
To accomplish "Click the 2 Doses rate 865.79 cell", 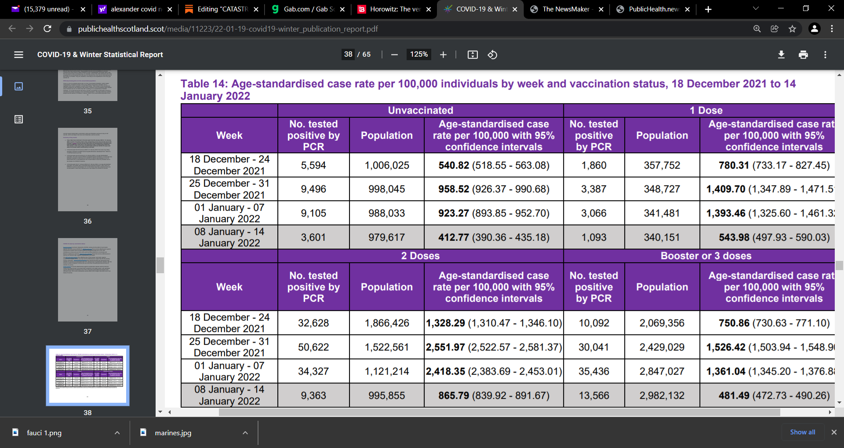I will [494, 395].
